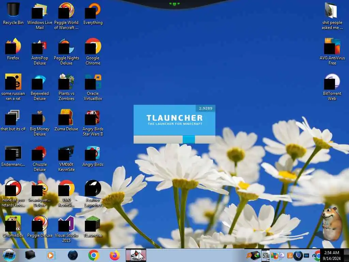Open Windows Live Mail desktop shortcut

coord(40,16)
